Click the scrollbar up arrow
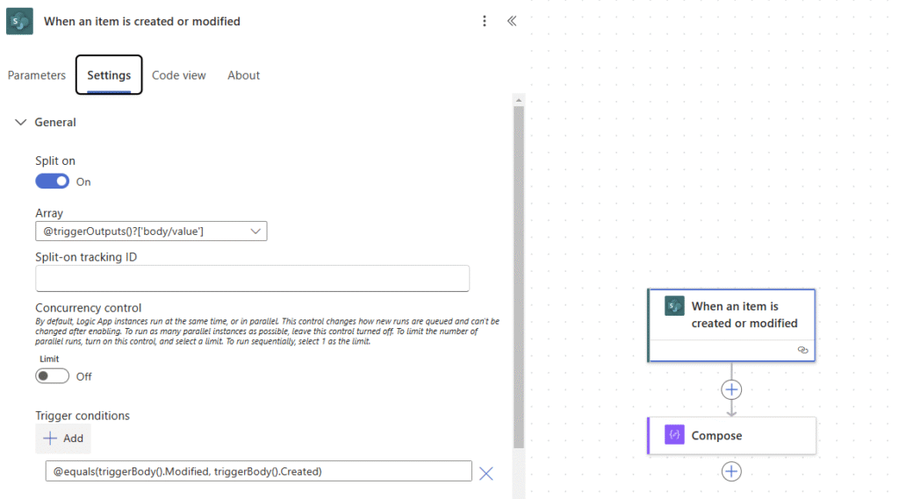The width and height of the screenshot is (899, 499). tap(519, 100)
